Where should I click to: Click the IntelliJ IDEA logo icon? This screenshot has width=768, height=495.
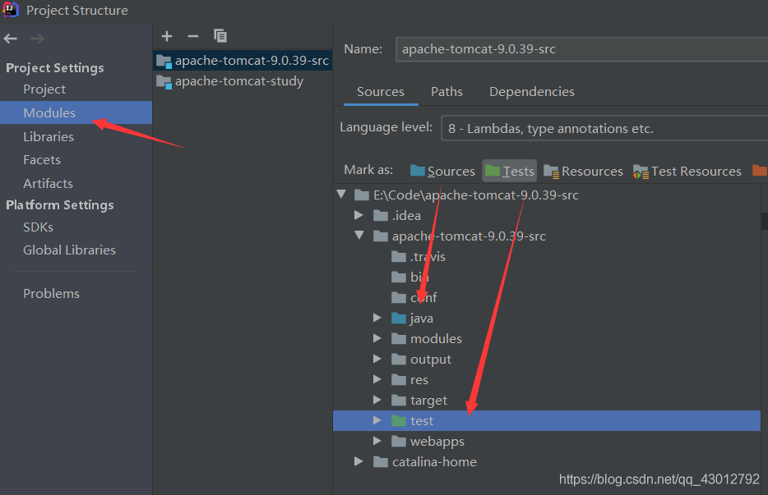point(11,9)
